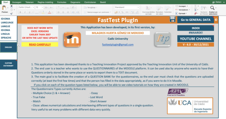226x119 pixels.
Task: Click the AutoSum sigma icon
Action: [196, 6]
